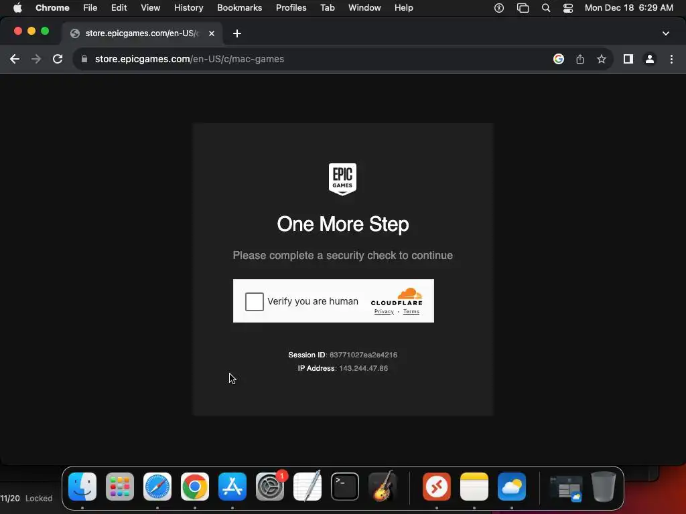This screenshot has height=514, width=686.
Task: Open the Dock's recent window stack
Action: point(565,487)
